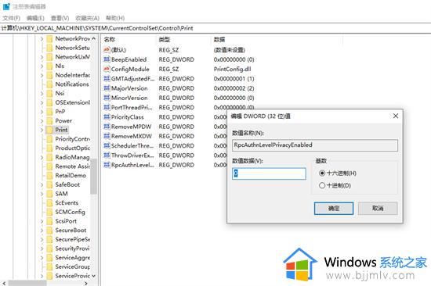Click tree scrollbar down arrow

point(94,276)
